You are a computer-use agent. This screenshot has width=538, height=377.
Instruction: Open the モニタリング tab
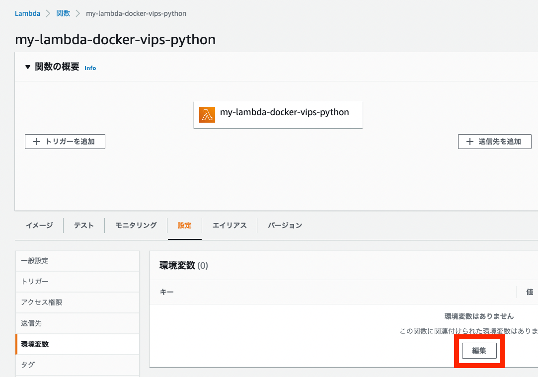pos(136,226)
